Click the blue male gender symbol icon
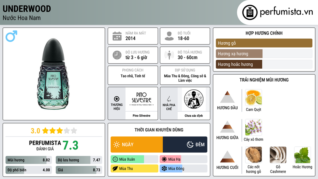318x179 pixels. coord(11,36)
